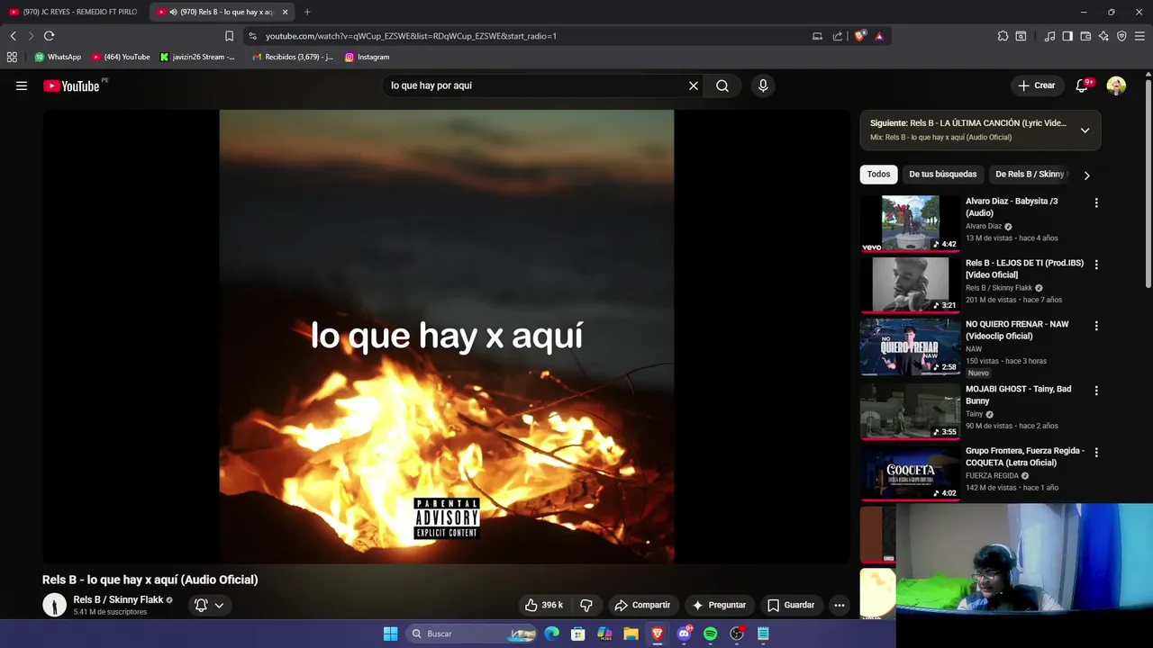
Task: Open options for LEJOS DE TI video
Action: click(1096, 265)
